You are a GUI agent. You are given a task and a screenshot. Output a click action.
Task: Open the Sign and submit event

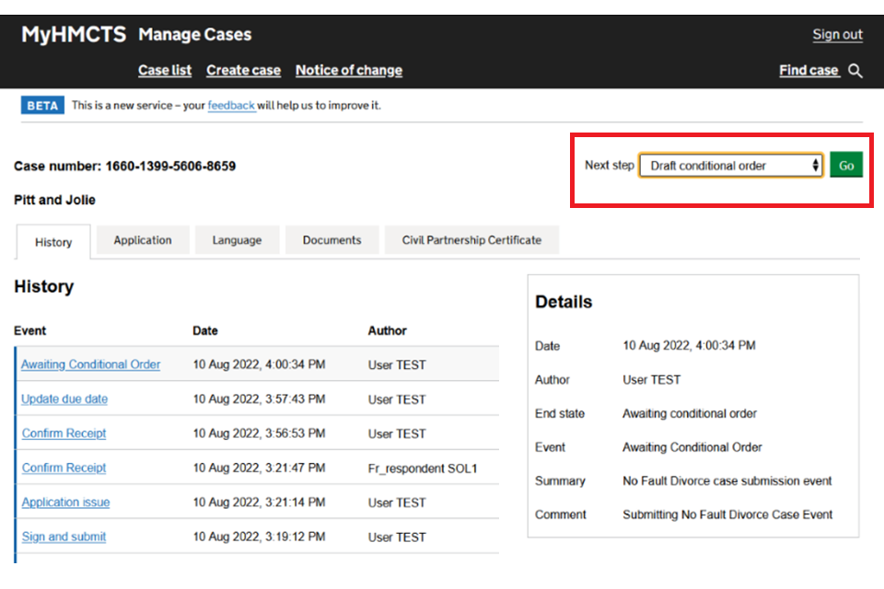(x=64, y=537)
